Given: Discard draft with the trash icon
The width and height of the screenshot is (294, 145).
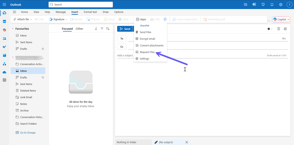Looking at the screenshot, I should point(278,29).
